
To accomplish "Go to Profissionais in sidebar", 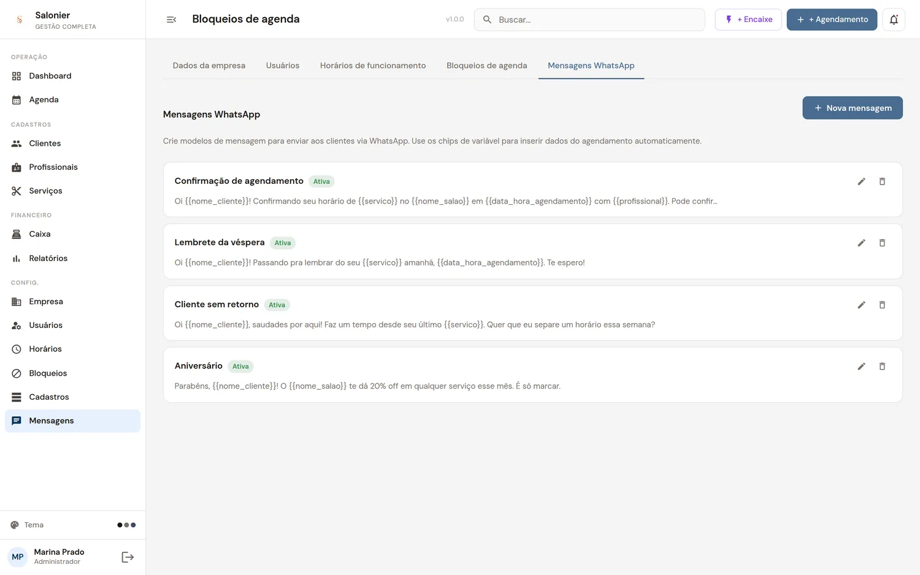I will (72, 167).
